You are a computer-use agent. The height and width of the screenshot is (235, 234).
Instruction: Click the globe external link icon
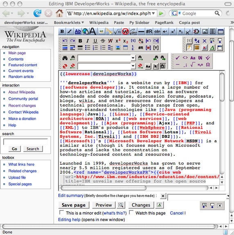85,31
